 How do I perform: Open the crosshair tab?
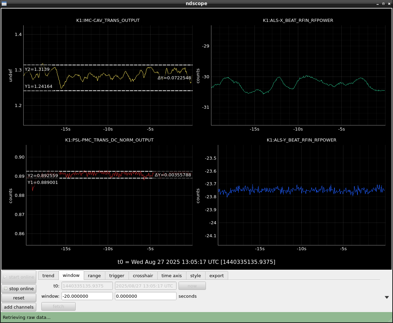click(143, 275)
